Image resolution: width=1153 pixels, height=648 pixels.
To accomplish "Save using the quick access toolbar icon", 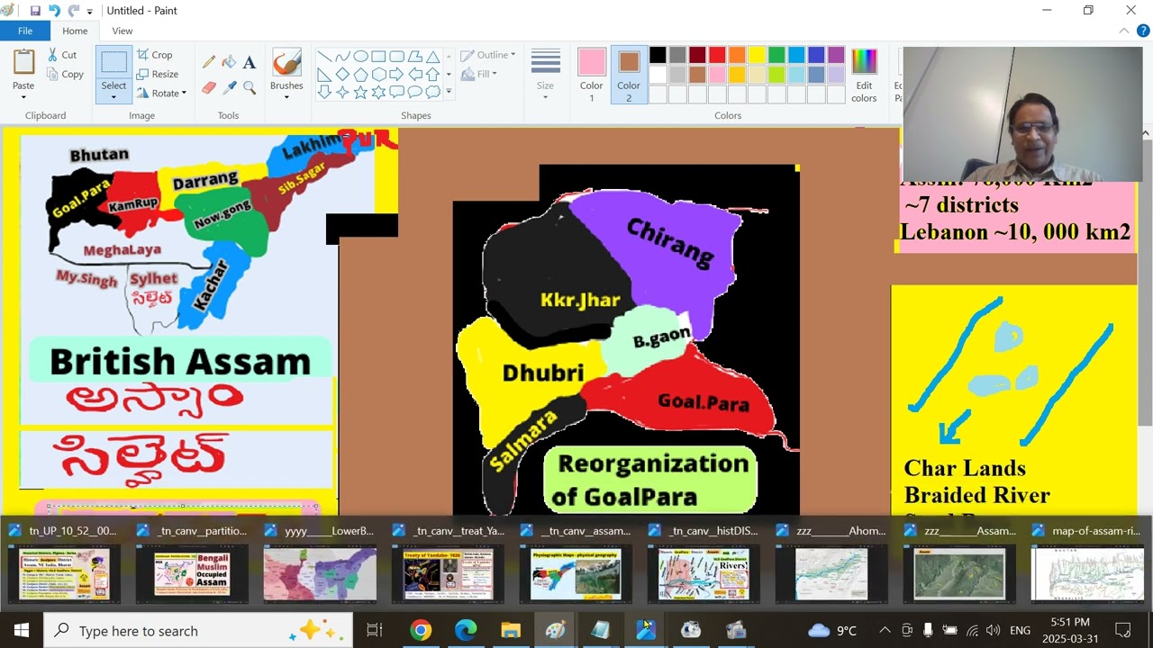I will click(x=35, y=11).
